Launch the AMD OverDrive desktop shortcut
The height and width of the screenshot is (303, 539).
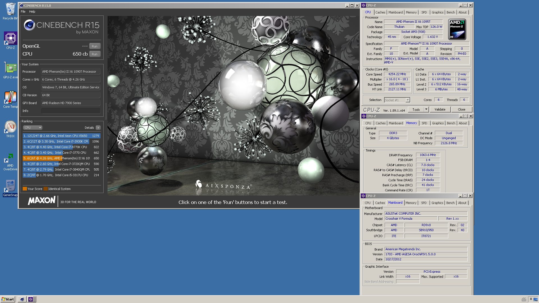coord(10,162)
